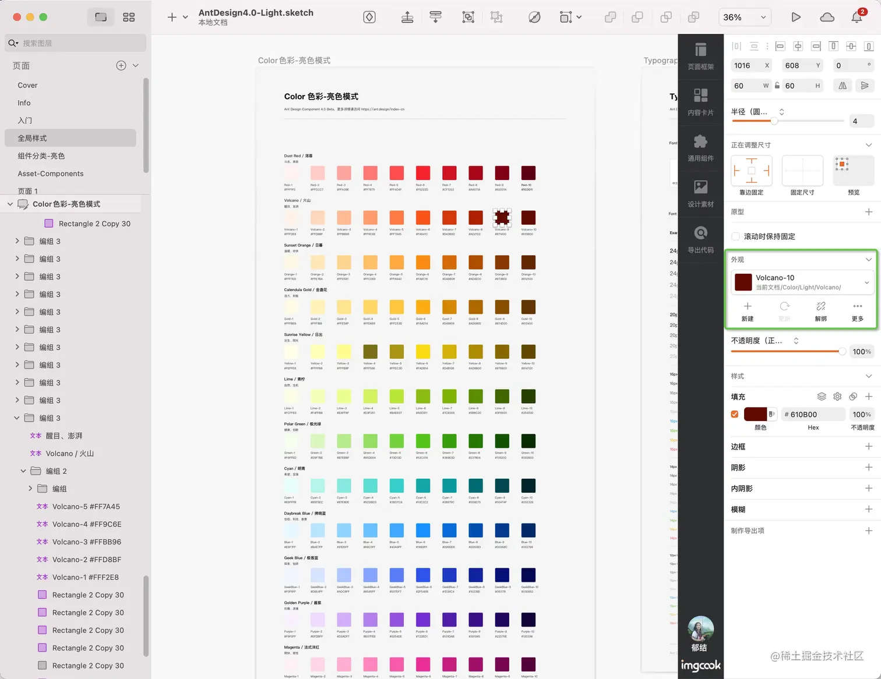Collapse the 样式 style section
Image resolution: width=881 pixels, height=679 pixels.
869,376
